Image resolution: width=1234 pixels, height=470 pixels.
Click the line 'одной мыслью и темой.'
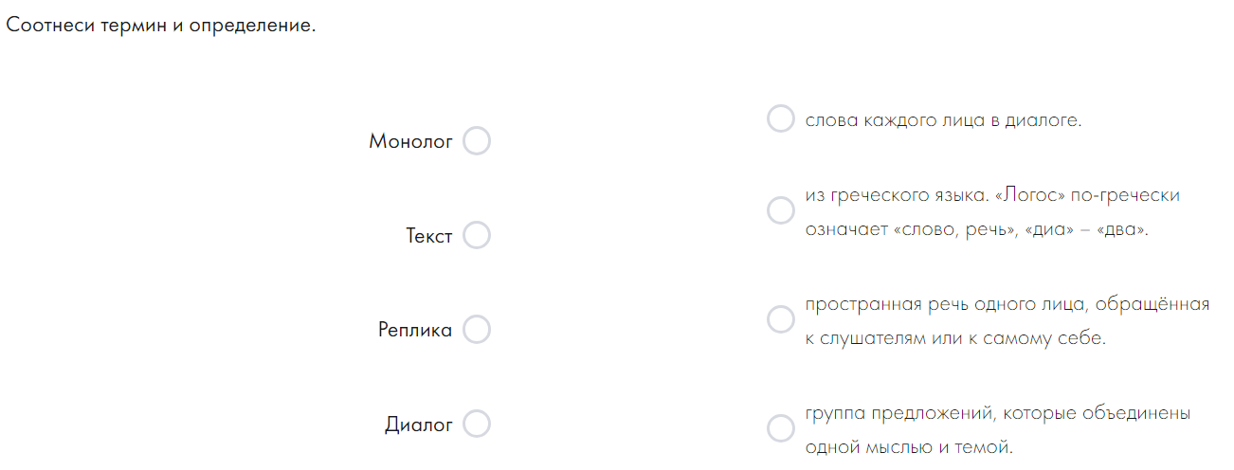[x=909, y=447]
